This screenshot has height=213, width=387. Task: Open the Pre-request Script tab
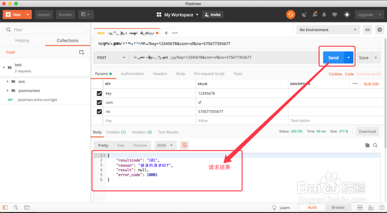pyautogui.click(x=209, y=74)
